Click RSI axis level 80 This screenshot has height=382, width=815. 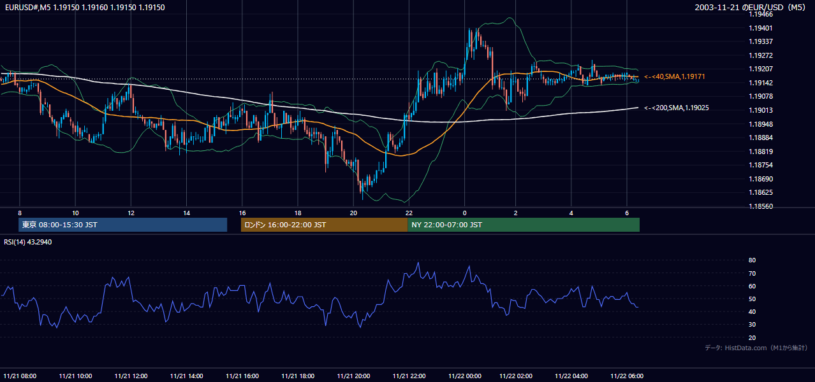[x=752, y=260]
